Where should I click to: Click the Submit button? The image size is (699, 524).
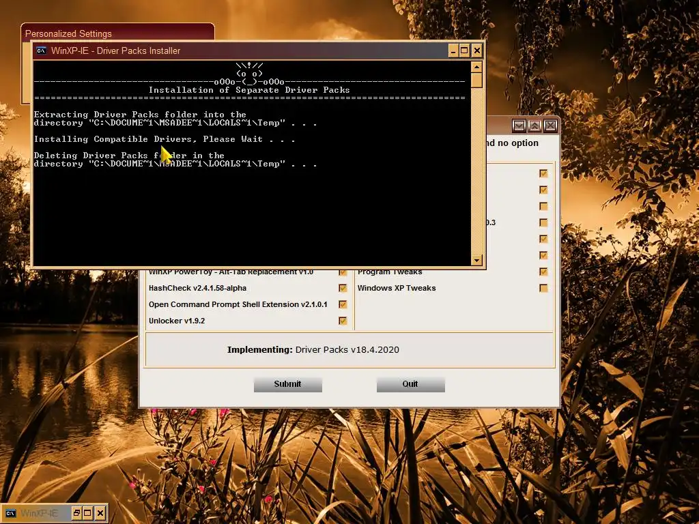tap(288, 384)
